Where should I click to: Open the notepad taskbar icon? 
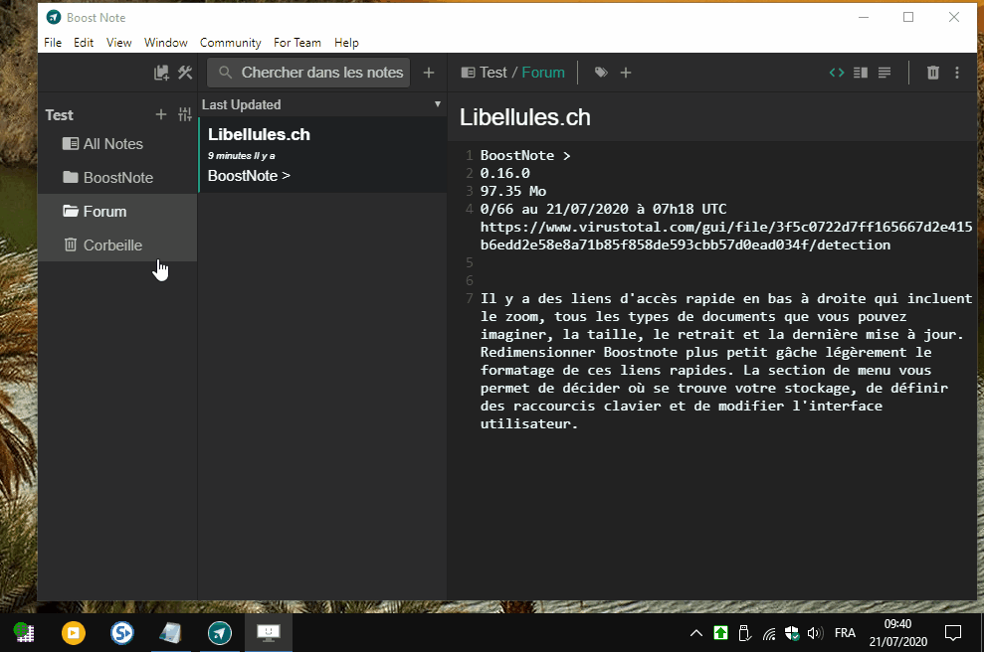[171, 632]
